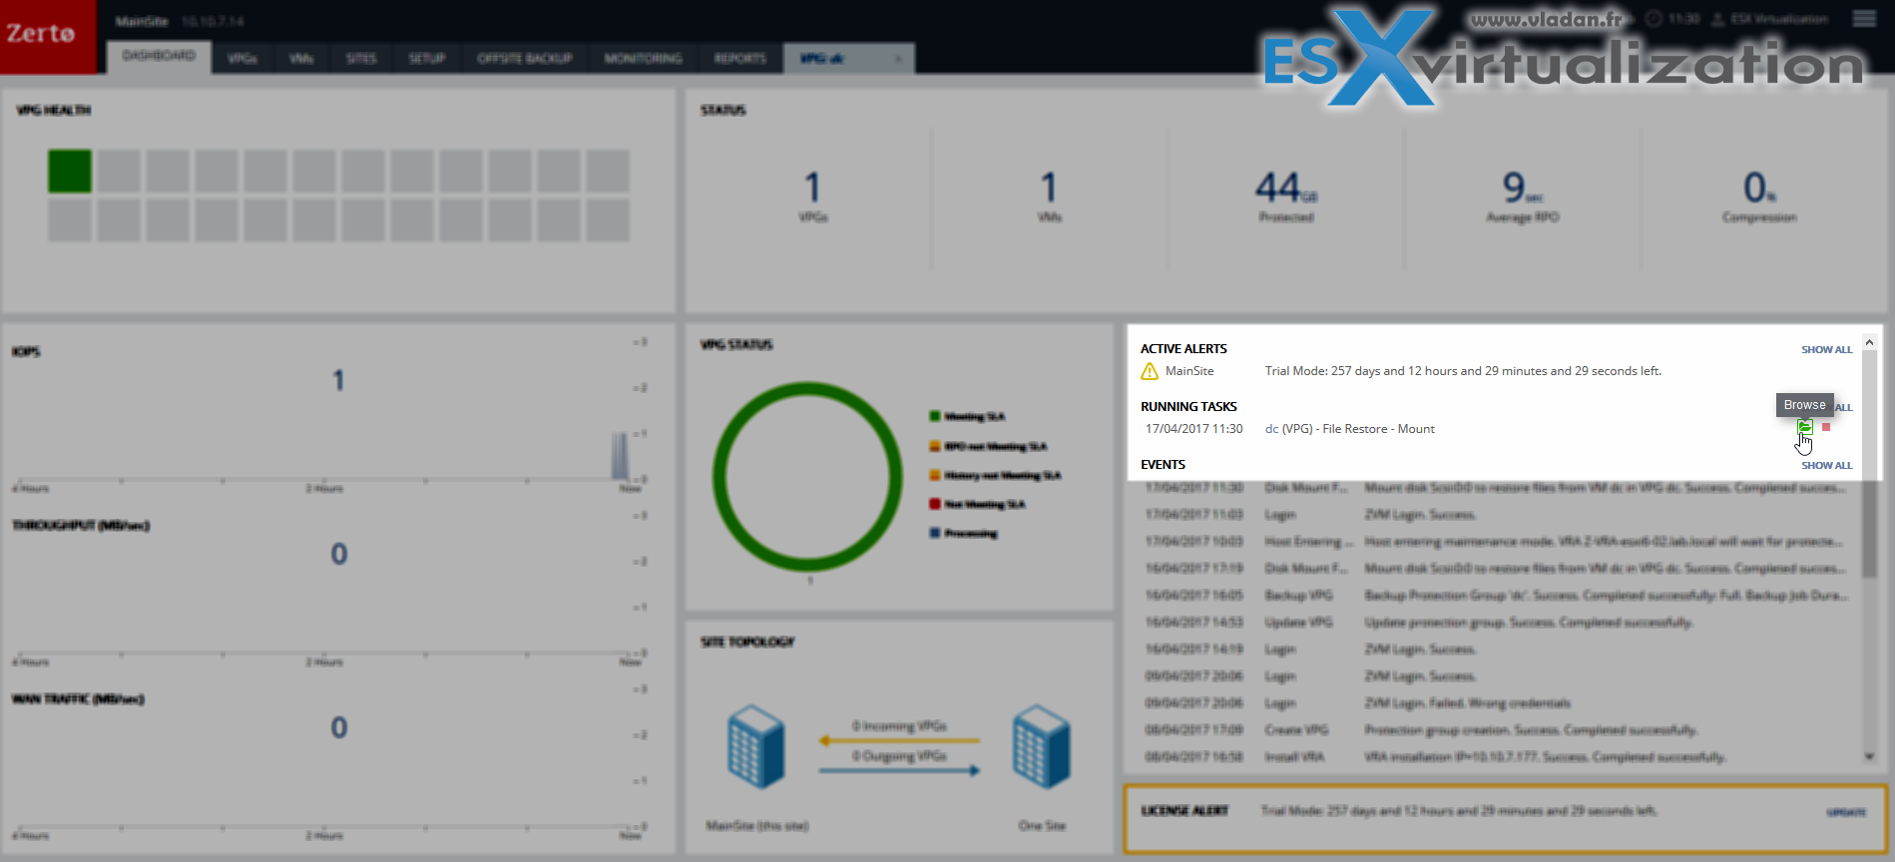Select the Meeting SLA legend entry
Viewport: 1895px width, 862px height.
(x=967, y=417)
